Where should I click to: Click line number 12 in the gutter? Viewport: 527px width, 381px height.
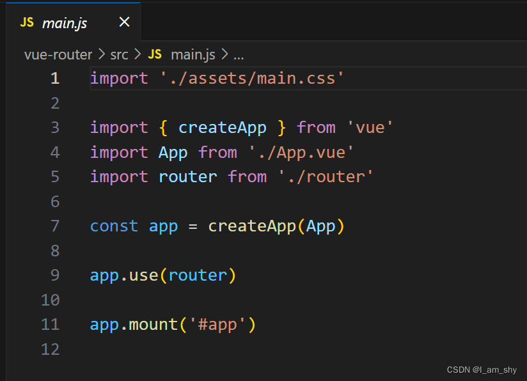(x=51, y=350)
